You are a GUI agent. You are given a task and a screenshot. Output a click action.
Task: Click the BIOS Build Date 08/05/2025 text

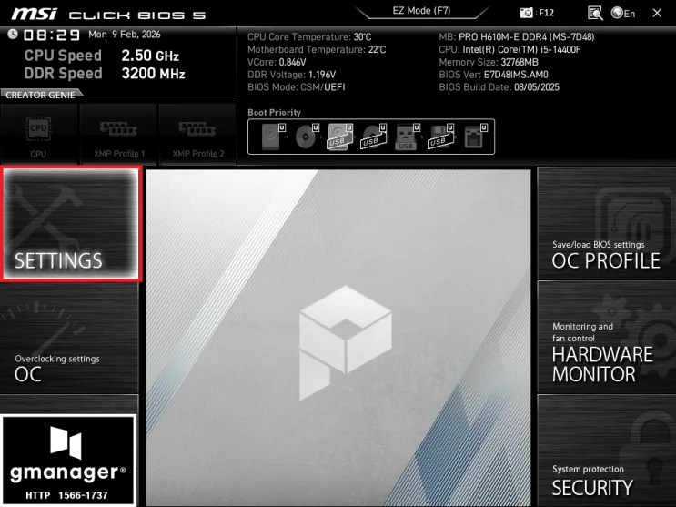[499, 87]
